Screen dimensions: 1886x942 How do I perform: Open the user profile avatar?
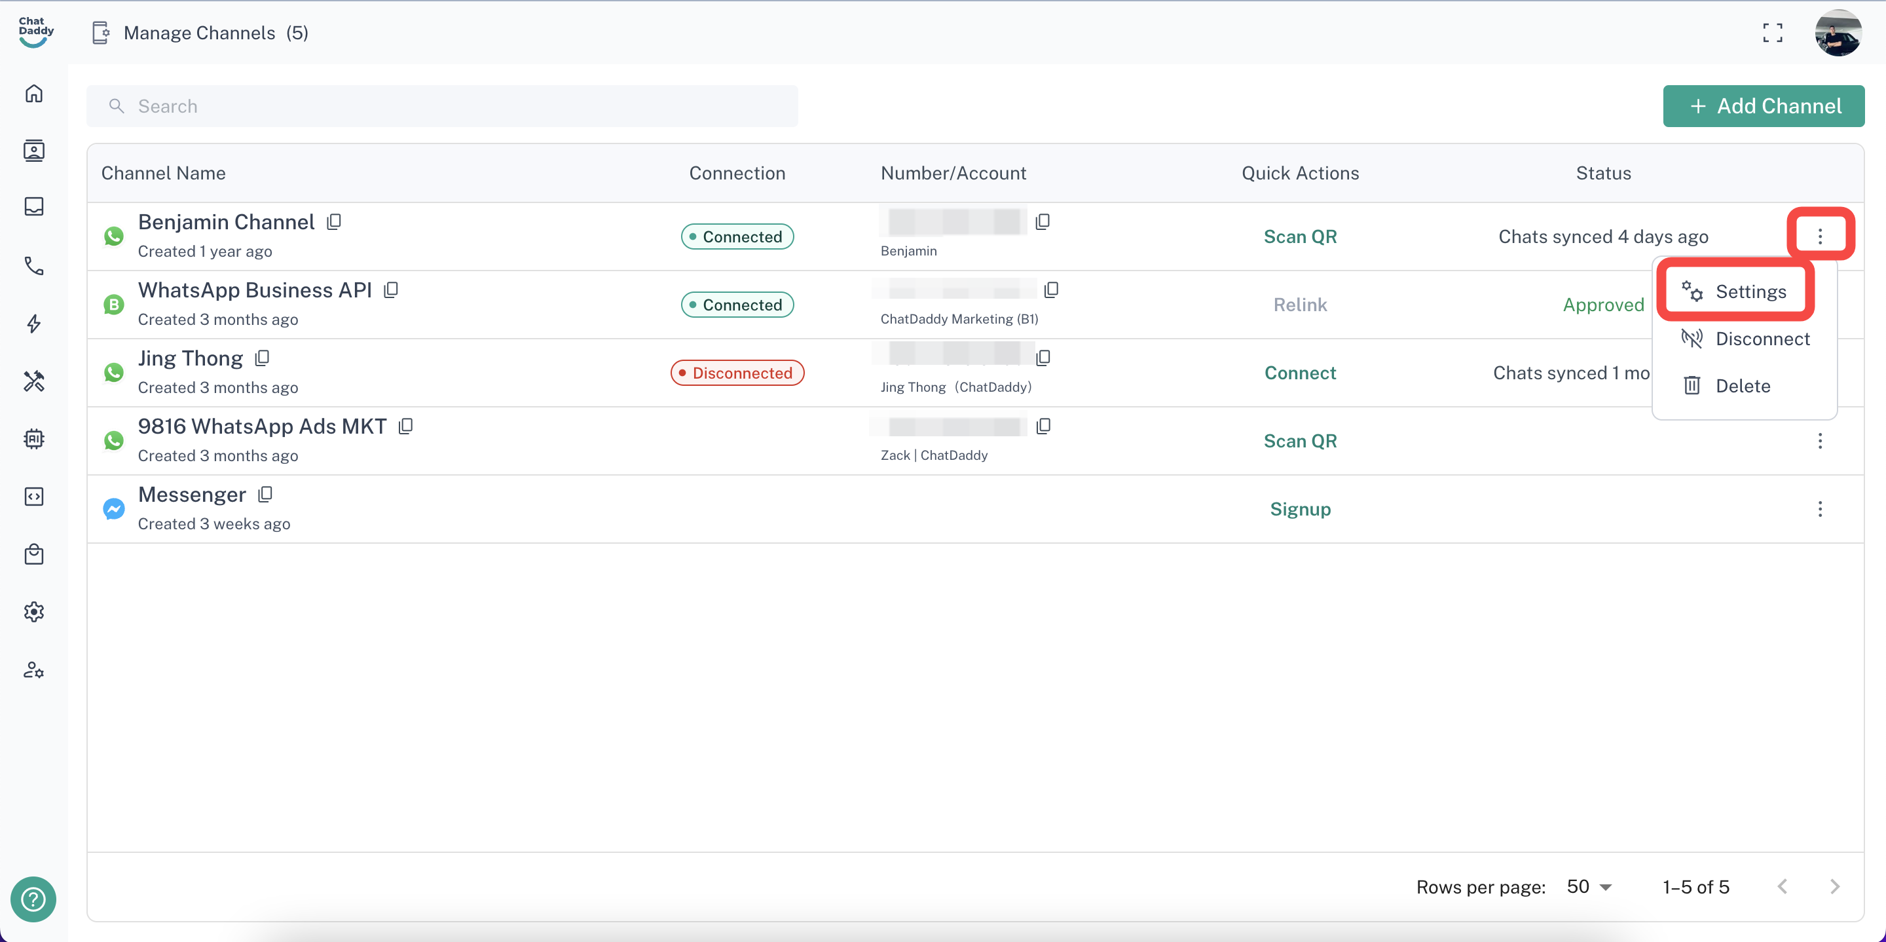1838,32
